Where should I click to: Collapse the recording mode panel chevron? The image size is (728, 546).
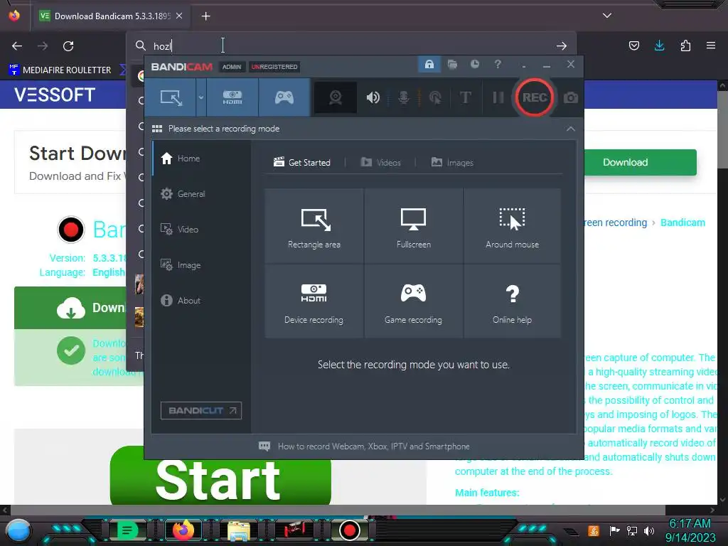pos(571,129)
